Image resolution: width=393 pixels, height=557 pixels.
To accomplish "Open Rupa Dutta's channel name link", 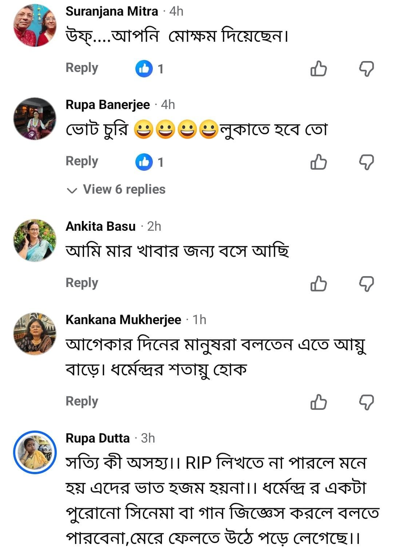I will [x=98, y=438].
